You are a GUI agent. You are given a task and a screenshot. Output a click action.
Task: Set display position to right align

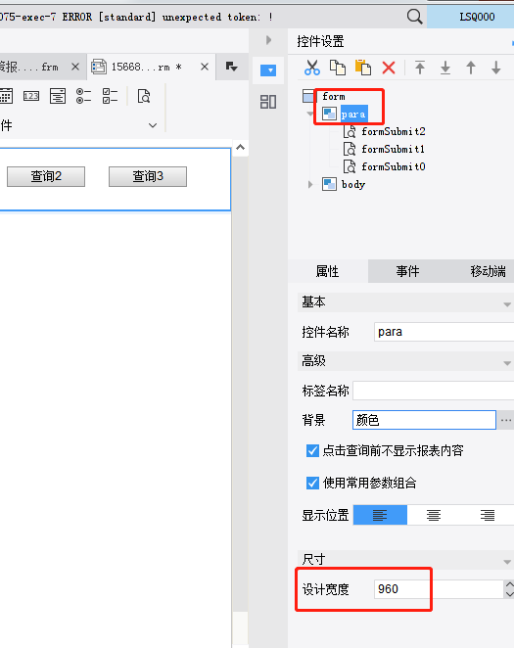(488, 515)
